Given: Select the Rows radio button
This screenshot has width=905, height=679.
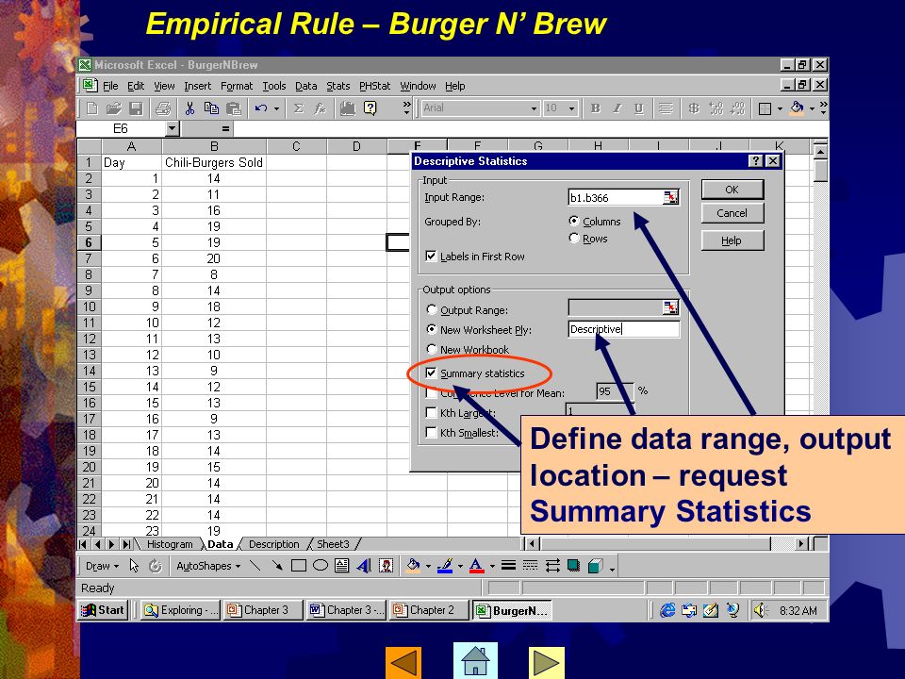Looking at the screenshot, I should click(574, 238).
